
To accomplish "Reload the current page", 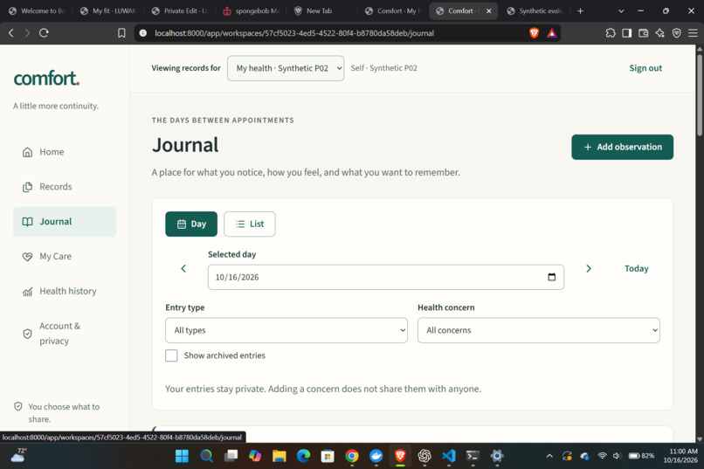I will pos(44,33).
